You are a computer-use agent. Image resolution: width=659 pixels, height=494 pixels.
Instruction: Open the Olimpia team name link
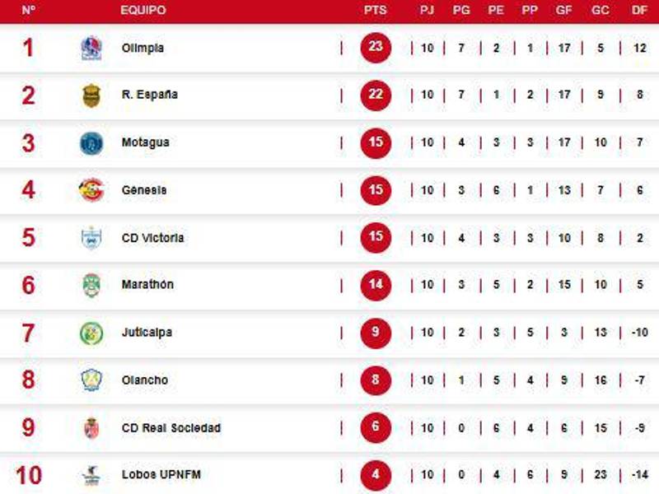click(x=143, y=48)
